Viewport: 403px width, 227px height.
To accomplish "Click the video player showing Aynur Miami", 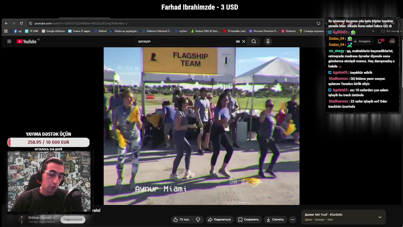I will (x=201, y=126).
